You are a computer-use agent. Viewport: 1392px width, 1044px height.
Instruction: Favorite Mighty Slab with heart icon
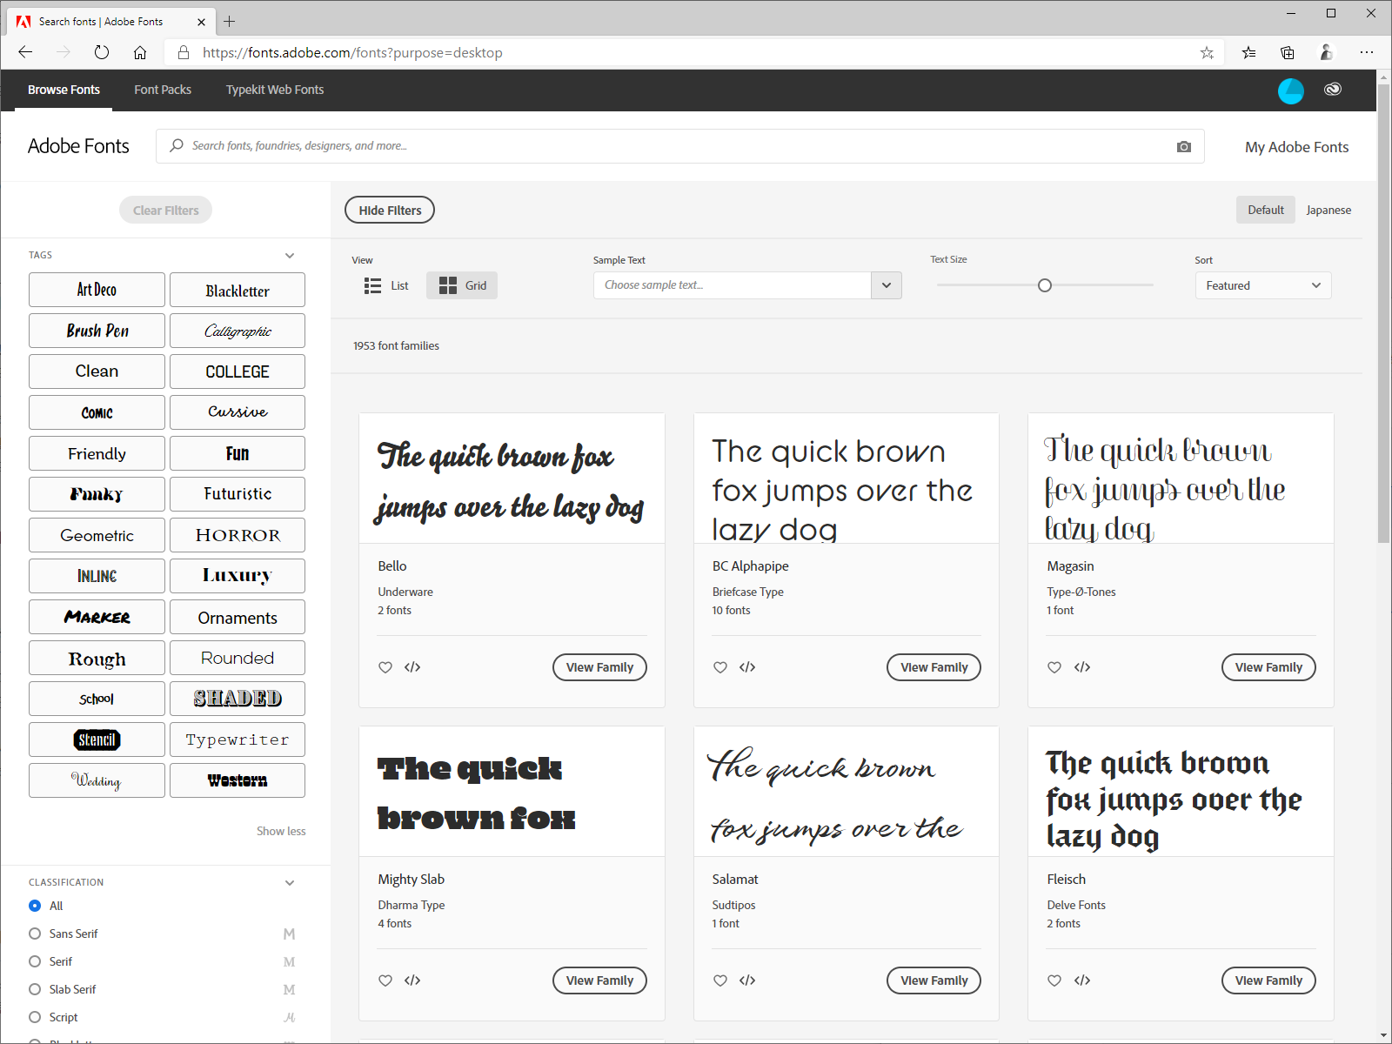(x=385, y=980)
